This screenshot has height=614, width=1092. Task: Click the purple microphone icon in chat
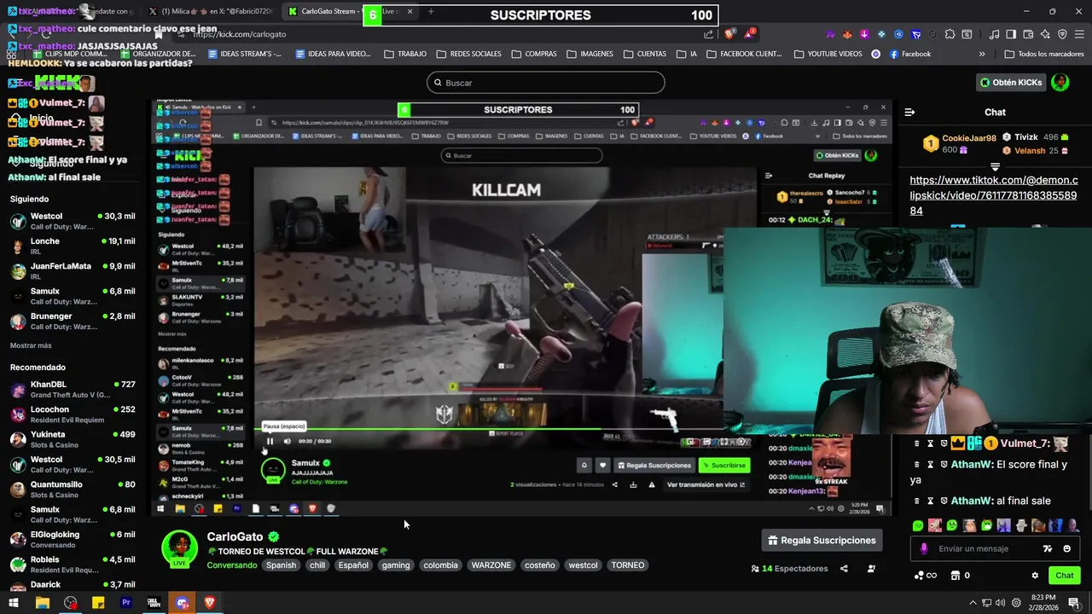[924, 548]
